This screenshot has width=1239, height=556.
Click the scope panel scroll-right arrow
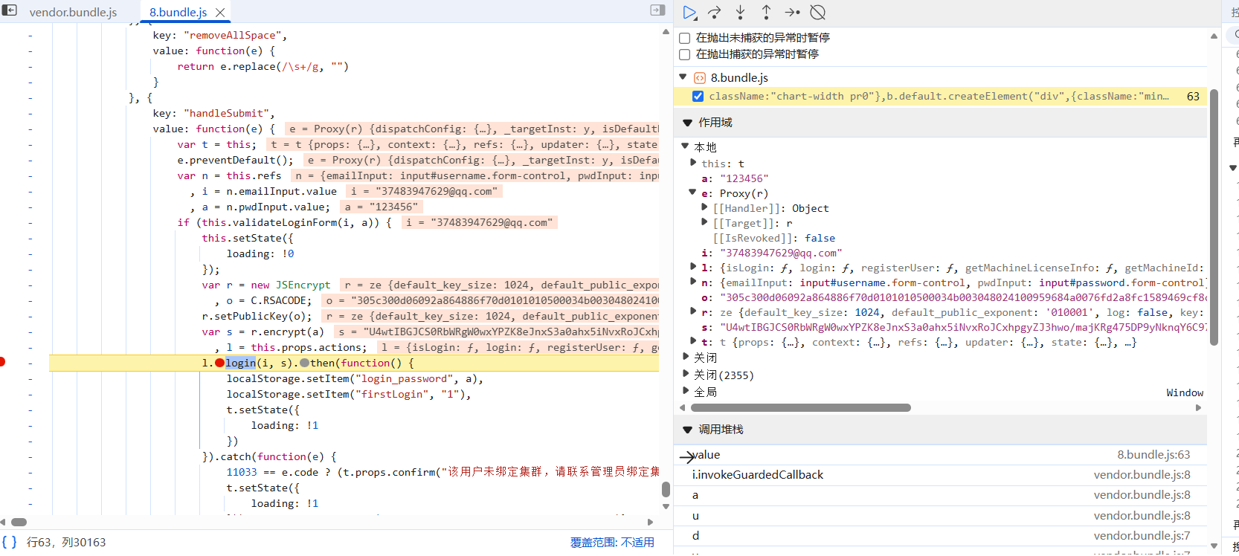[x=1198, y=407]
